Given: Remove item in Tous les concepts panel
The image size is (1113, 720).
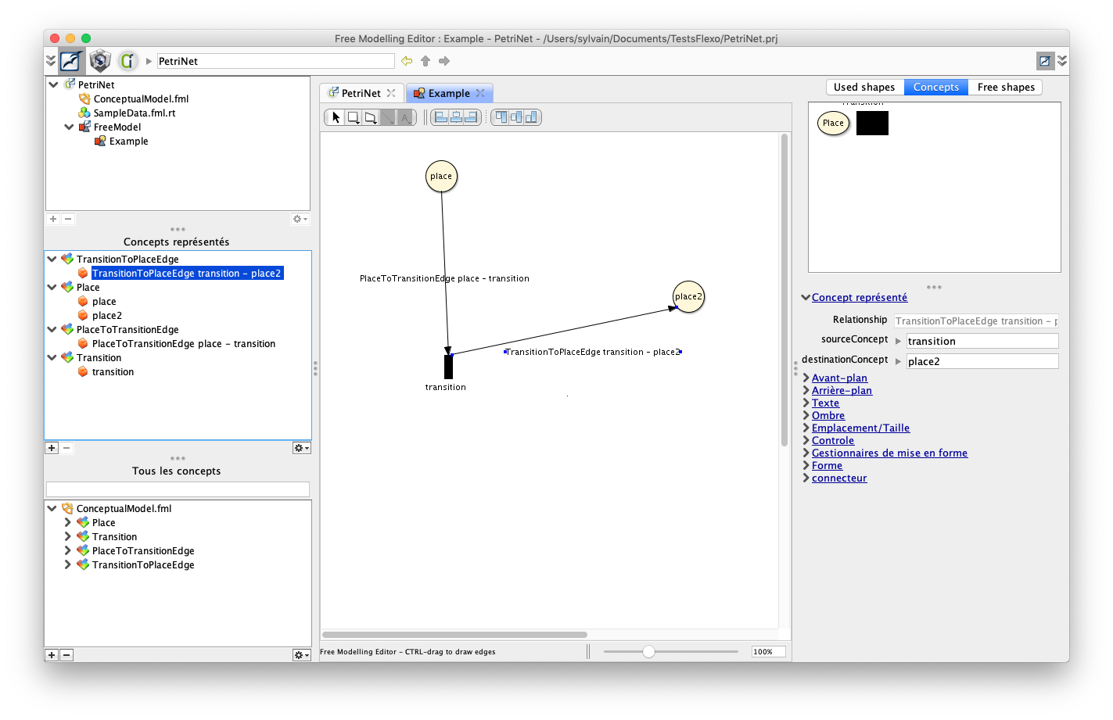Looking at the screenshot, I should pos(66,655).
